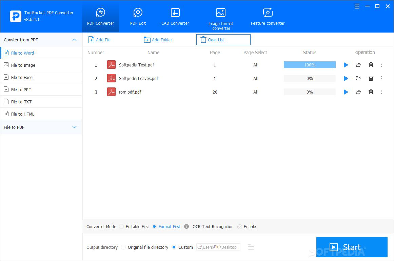394x261 pixels.
Task: Choose Original file directory output option
Action: (123, 247)
